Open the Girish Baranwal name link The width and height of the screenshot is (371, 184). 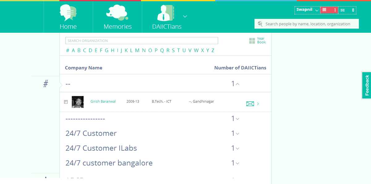tap(103, 101)
